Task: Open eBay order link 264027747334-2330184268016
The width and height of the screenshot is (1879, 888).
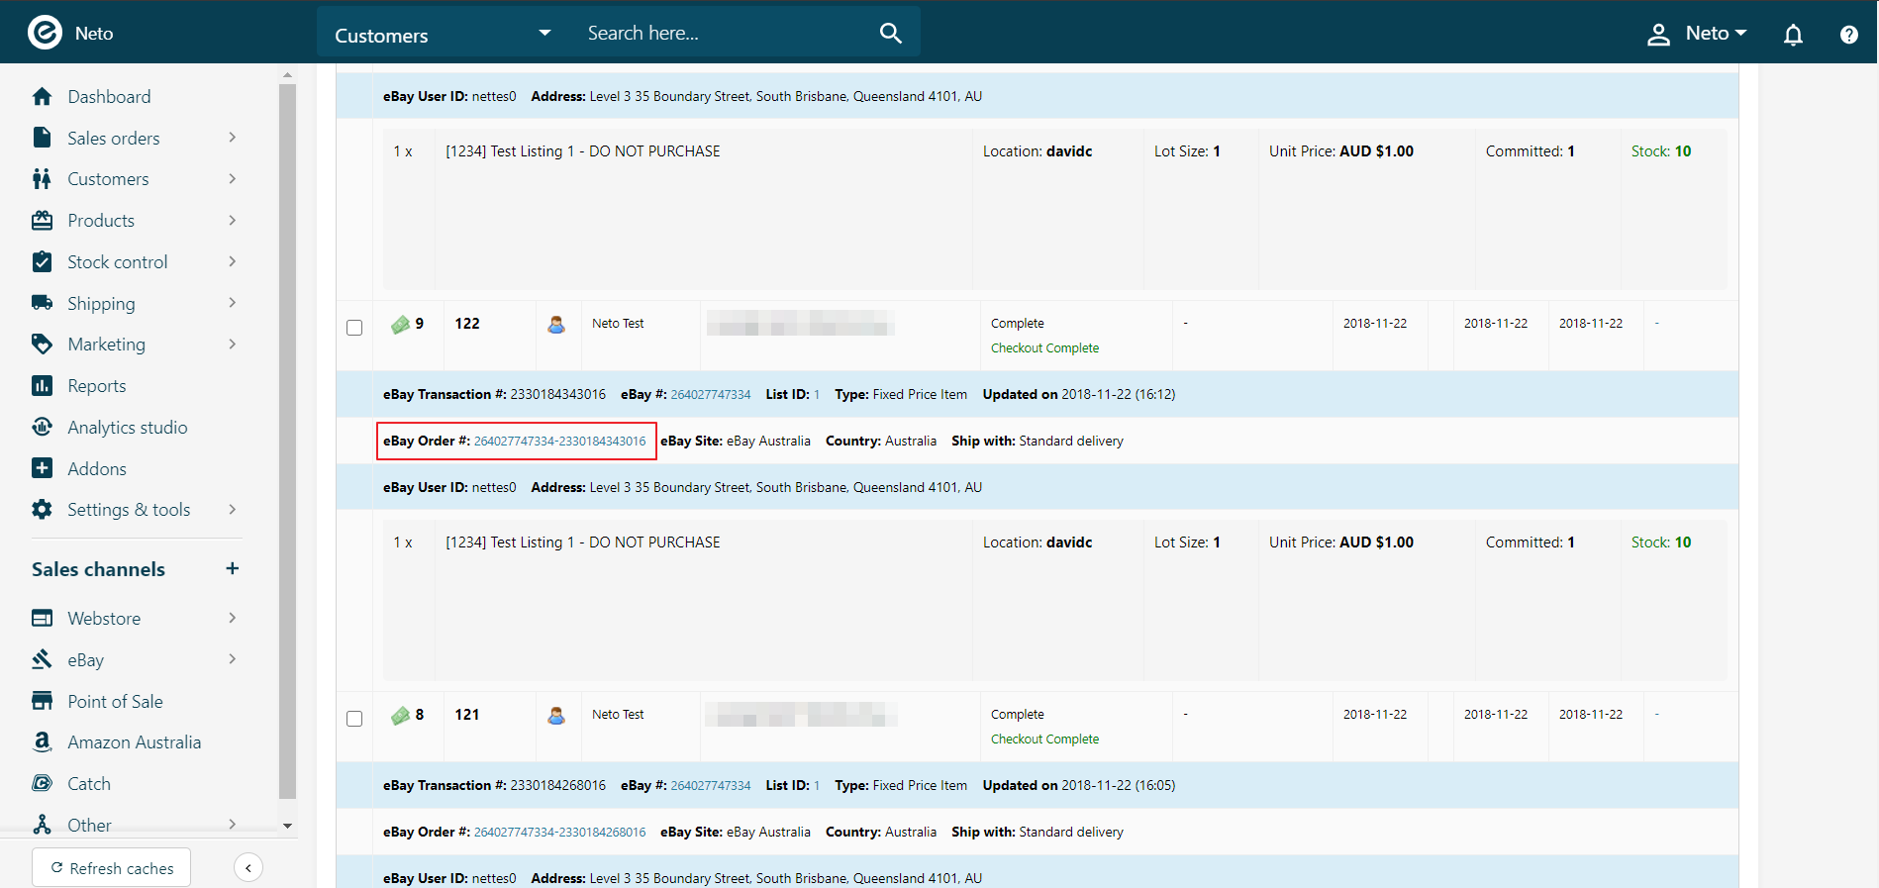Action: [x=559, y=833]
